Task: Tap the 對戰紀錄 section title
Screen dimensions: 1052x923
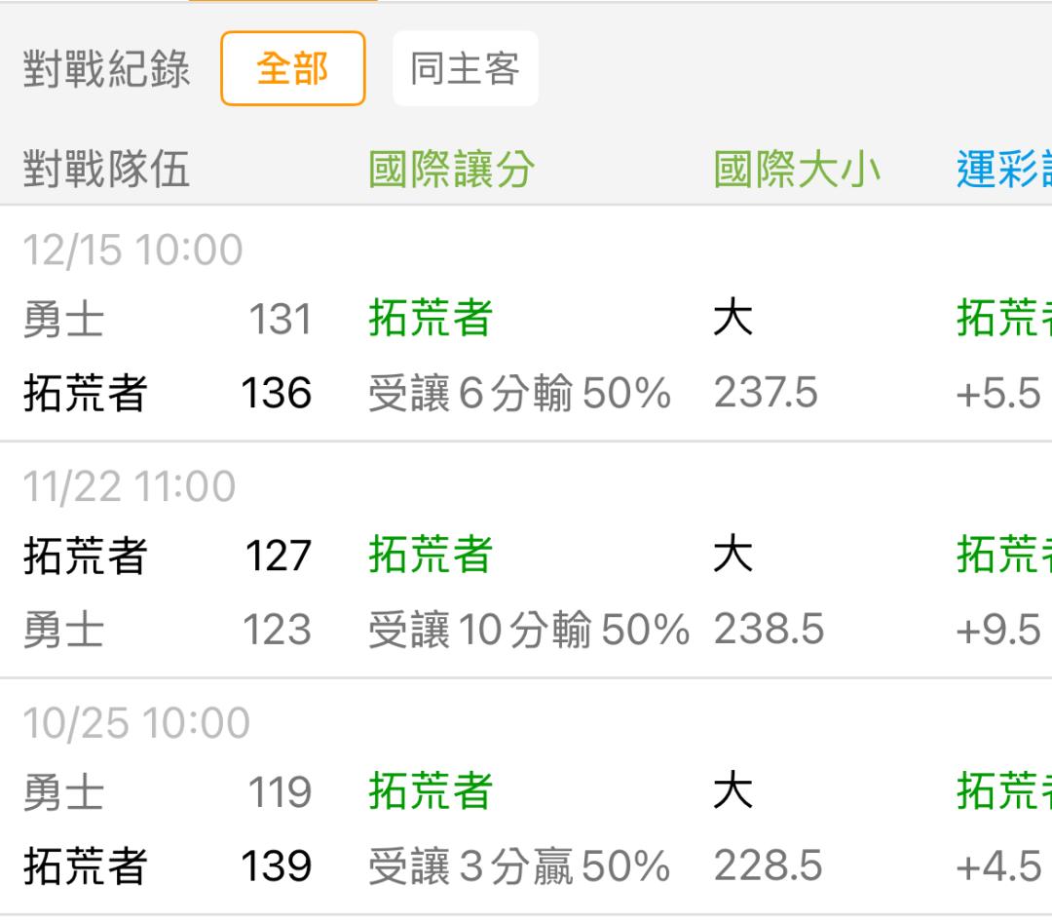Action: tap(106, 69)
